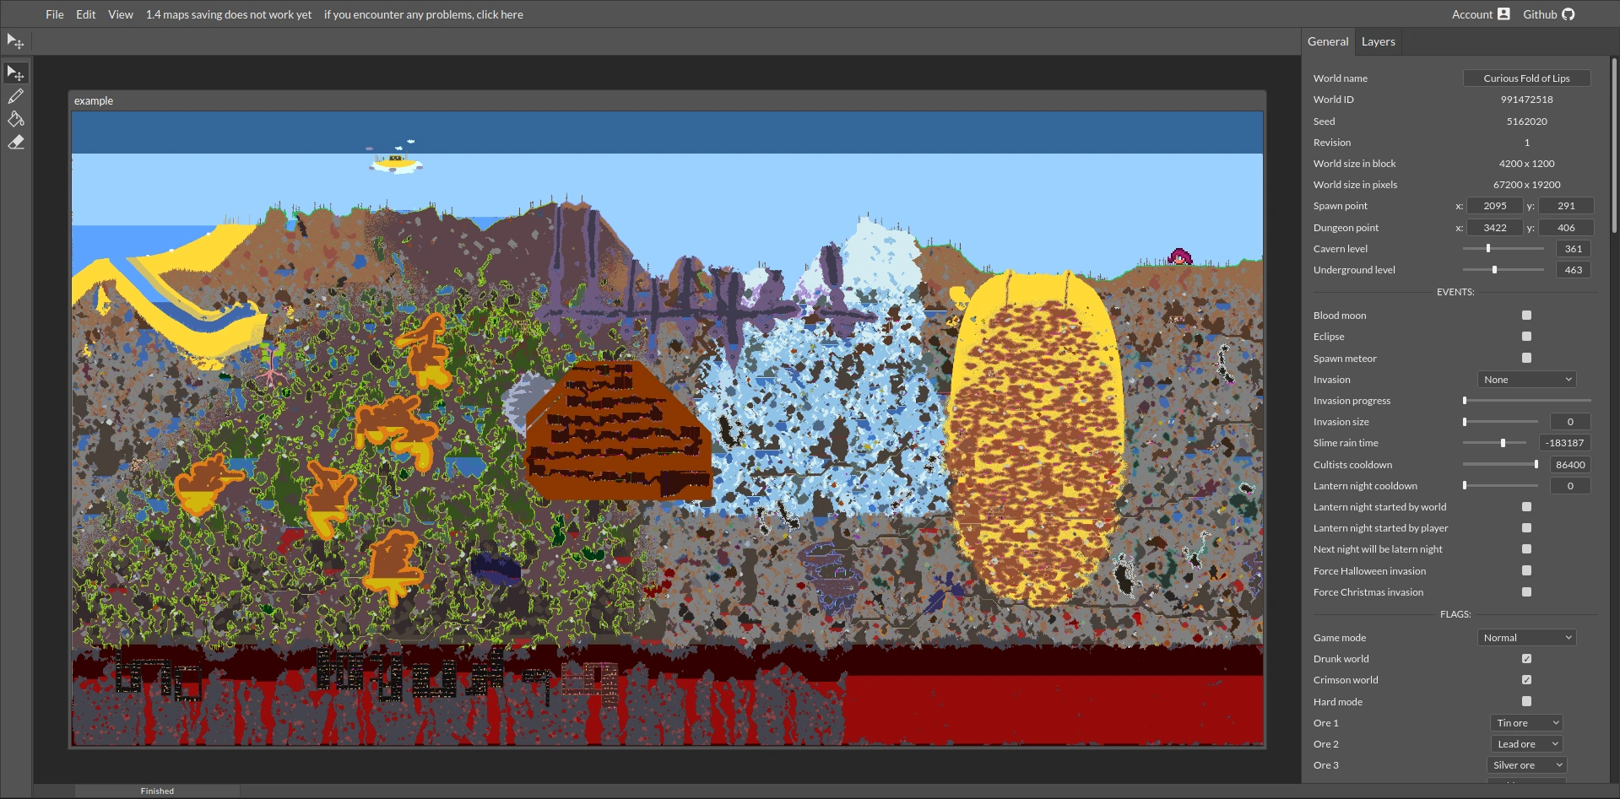Click the cursor icon in the top toolbar
The width and height of the screenshot is (1620, 799).
15,41
